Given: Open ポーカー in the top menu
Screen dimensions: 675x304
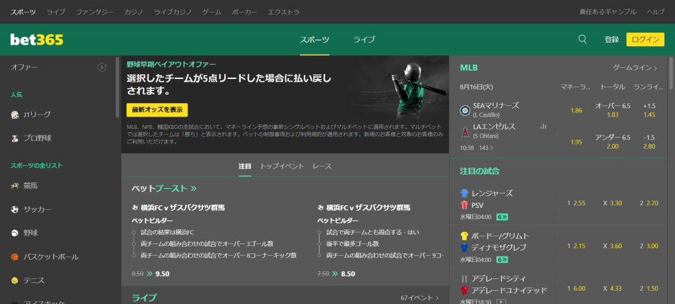Looking at the screenshot, I should tap(245, 12).
